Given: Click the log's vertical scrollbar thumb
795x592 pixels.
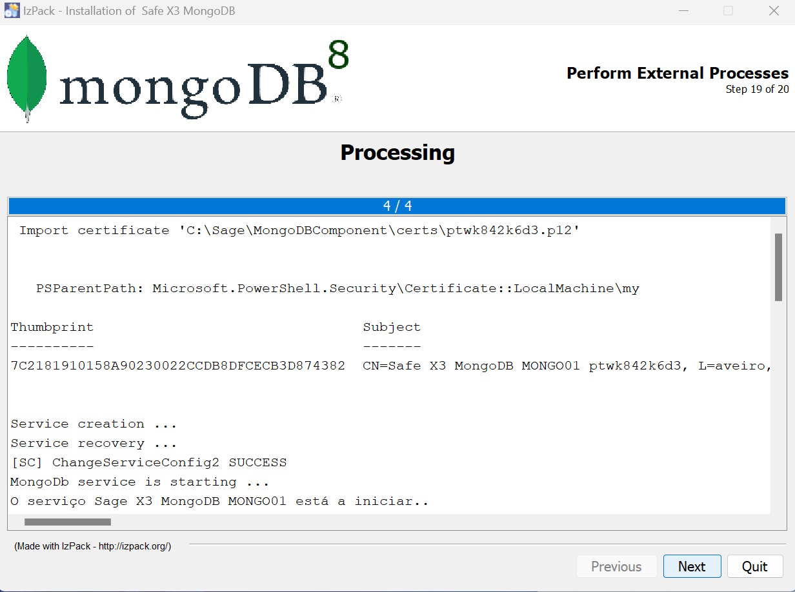Looking at the screenshot, I should tap(778, 267).
